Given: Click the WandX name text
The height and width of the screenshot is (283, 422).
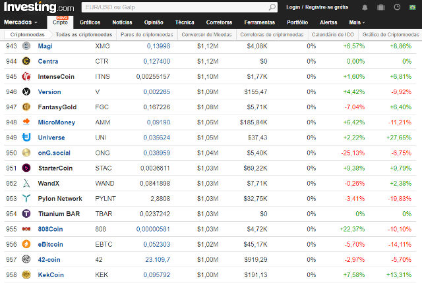Looking at the screenshot, I should coord(48,184).
